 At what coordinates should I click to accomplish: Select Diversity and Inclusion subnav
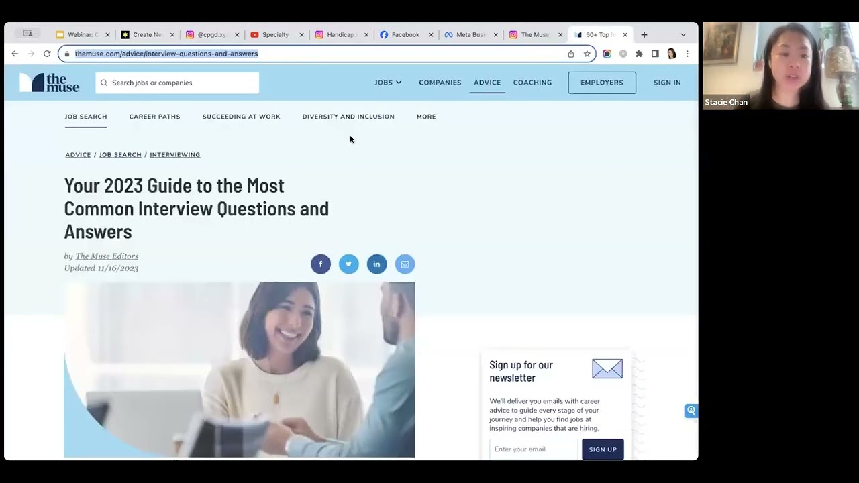[348, 117]
